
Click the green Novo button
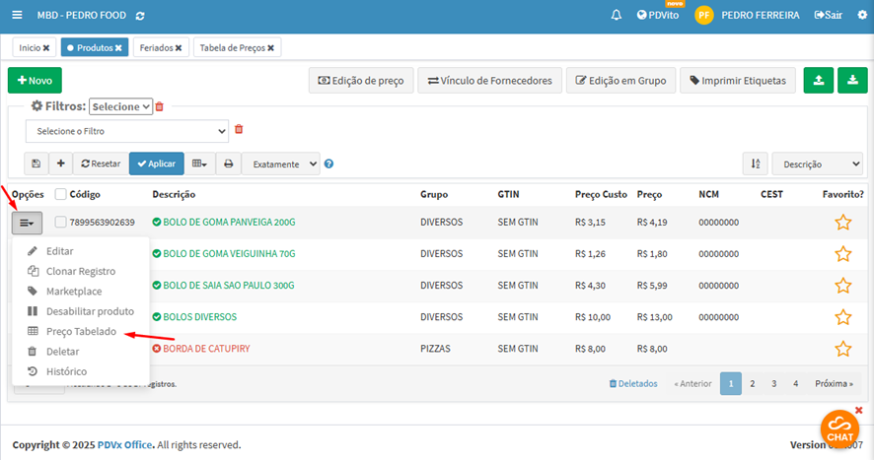(x=35, y=80)
